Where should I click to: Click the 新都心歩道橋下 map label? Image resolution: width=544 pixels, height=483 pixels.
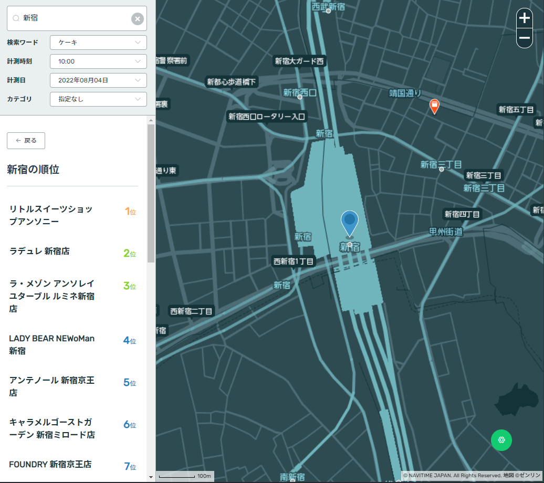pos(232,82)
